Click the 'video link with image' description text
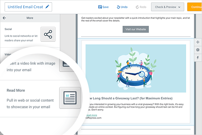Screen dimensions: 202x135 click(31, 66)
